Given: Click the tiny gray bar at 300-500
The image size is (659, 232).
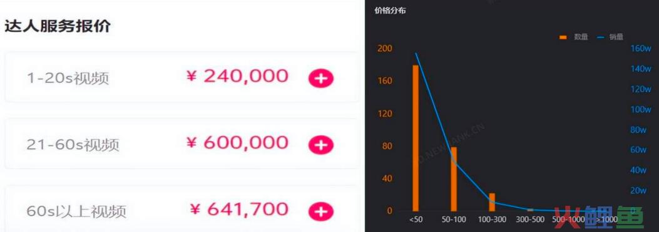Looking at the screenshot, I should [530, 210].
